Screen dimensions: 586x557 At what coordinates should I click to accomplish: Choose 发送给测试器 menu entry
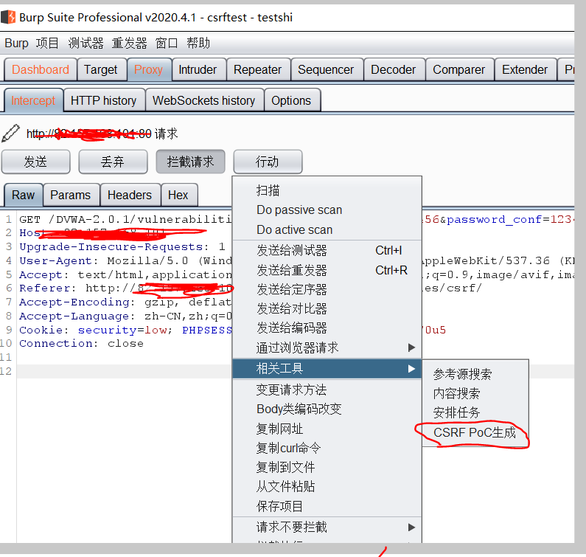click(327, 250)
